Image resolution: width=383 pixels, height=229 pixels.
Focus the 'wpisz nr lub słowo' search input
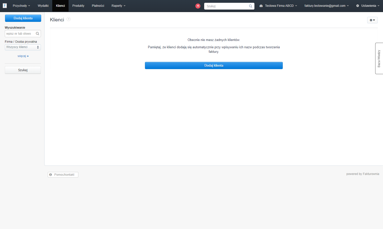(23, 34)
